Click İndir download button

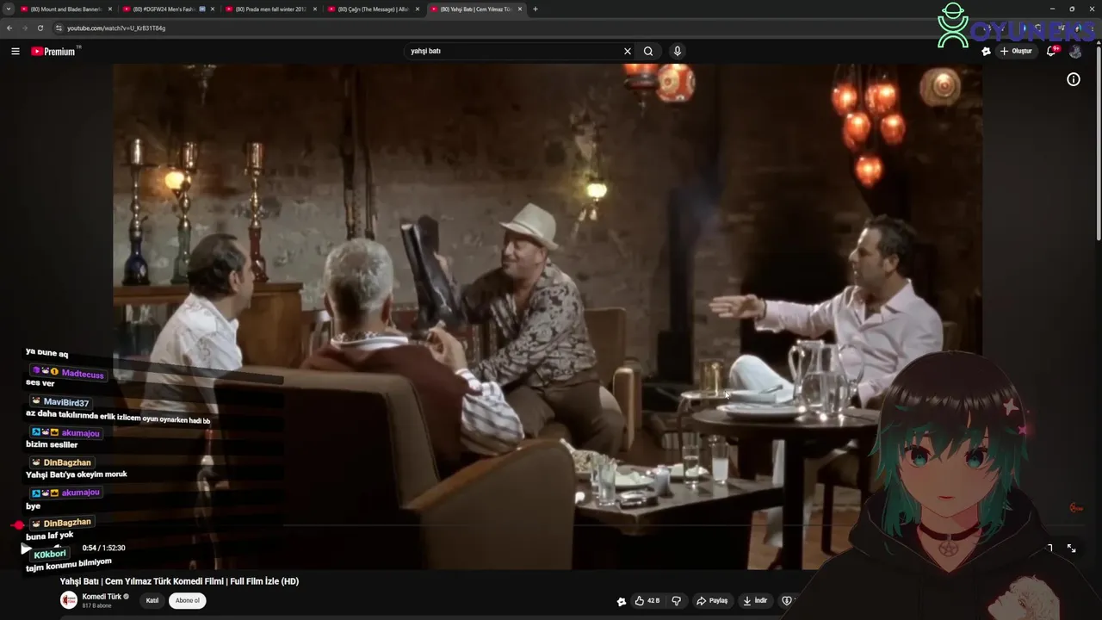point(755,600)
